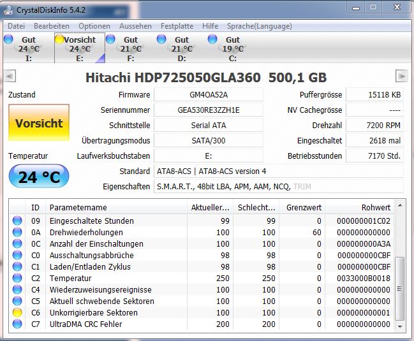
Task: Click scroll down arrow of SMART list
Action: tap(400, 327)
